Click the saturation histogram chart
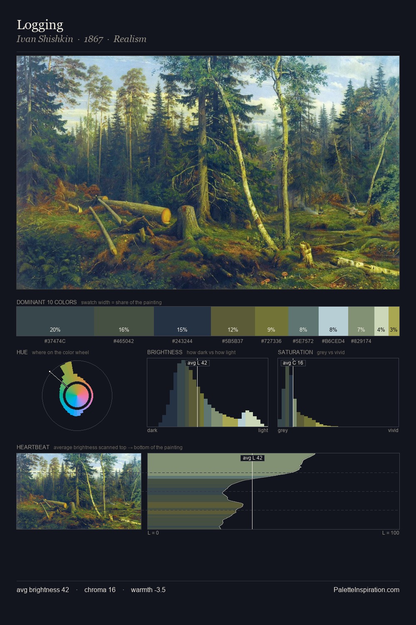The width and height of the screenshot is (416, 625). pos(338,392)
